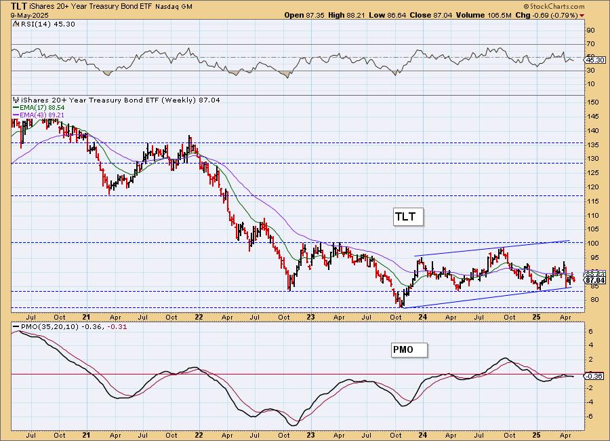Click the 4 level on the PMO axis
The width and height of the screenshot is (610, 441).
click(590, 345)
